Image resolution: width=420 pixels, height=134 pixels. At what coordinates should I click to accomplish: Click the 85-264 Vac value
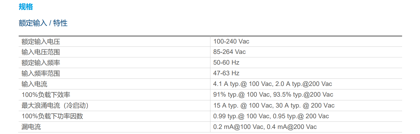pos(229,52)
